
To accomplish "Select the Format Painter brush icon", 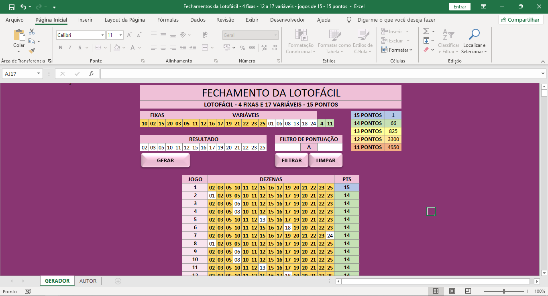I will click(x=32, y=50).
